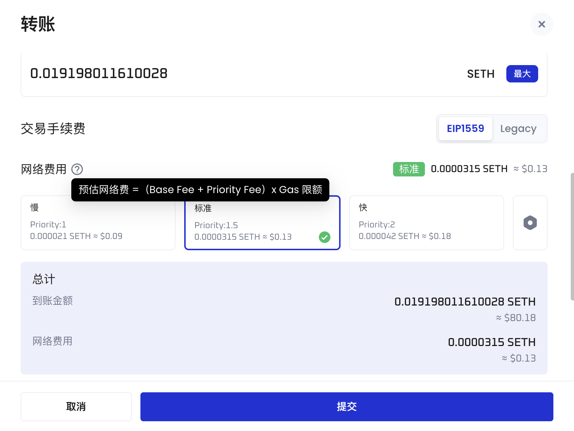Image resolution: width=574 pixels, height=431 pixels.
Task: Select the 慢 slow fee option
Action: [98, 223]
